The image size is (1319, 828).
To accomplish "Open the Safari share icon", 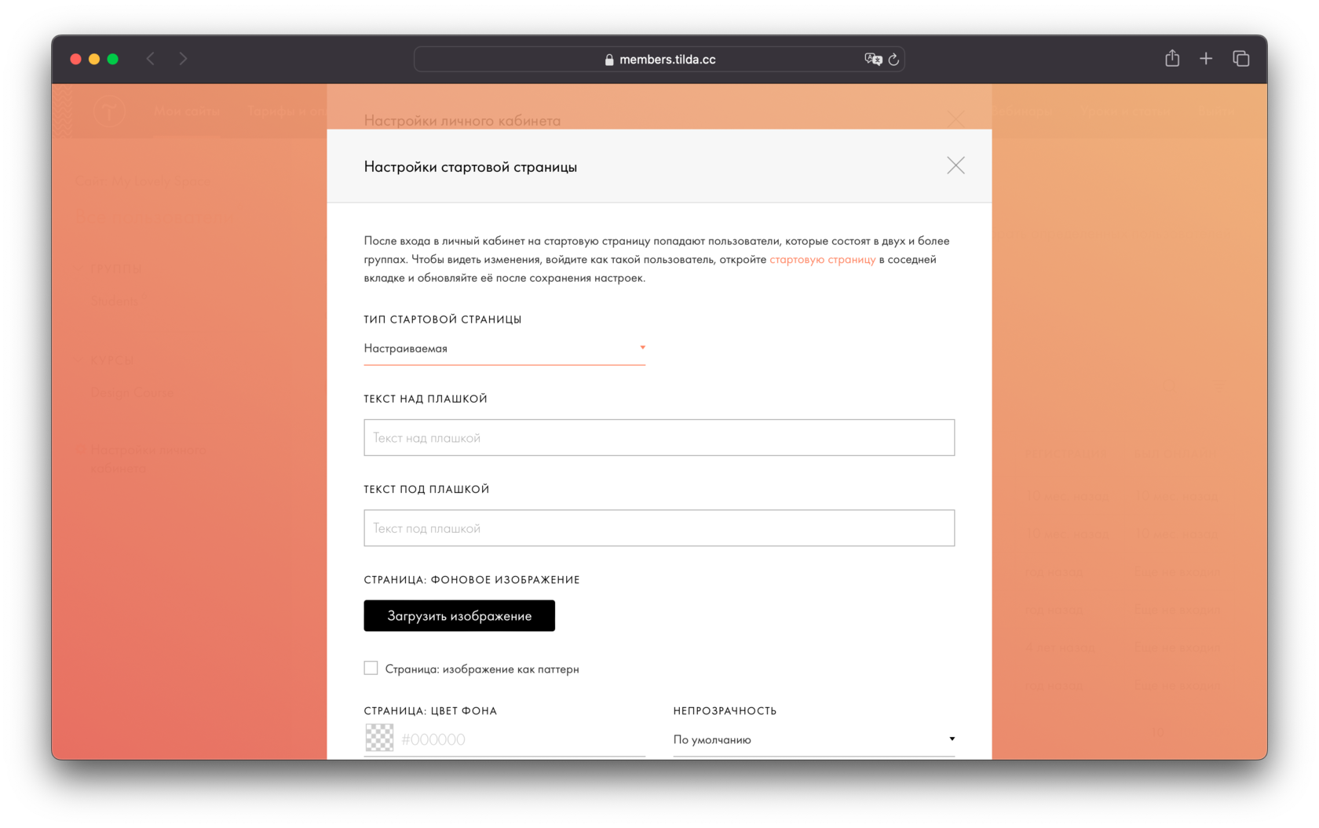I will pyautogui.click(x=1172, y=58).
